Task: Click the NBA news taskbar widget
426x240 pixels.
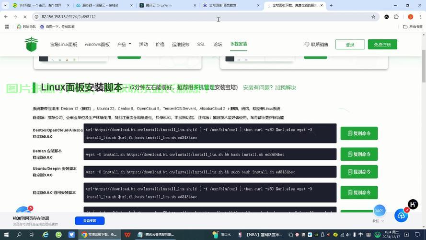Action: tap(261, 235)
